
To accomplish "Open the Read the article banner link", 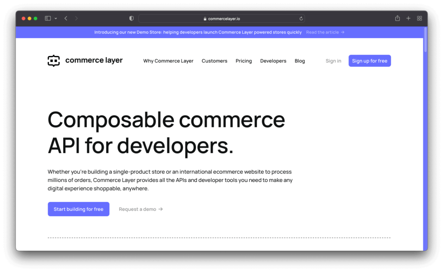I will point(325,32).
